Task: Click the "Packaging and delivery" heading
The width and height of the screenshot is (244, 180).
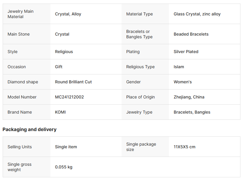Action: click(x=29, y=129)
